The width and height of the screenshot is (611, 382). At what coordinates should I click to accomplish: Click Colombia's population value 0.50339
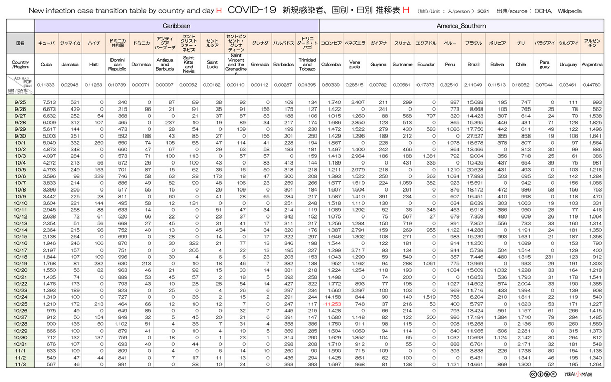point(331,85)
